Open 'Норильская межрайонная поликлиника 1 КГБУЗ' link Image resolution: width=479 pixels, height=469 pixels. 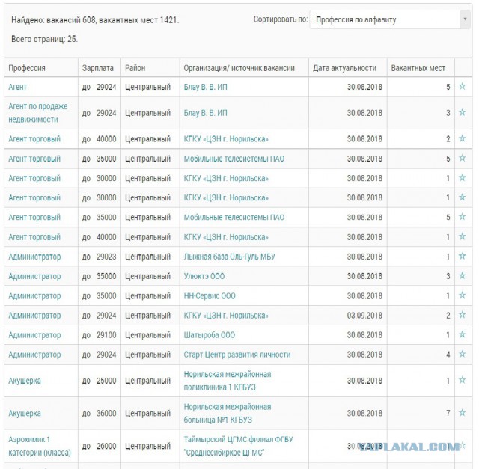click(x=228, y=381)
